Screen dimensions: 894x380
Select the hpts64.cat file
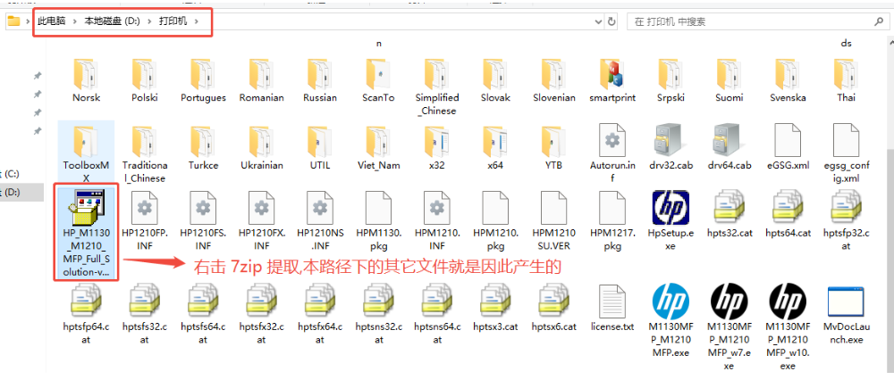(788, 215)
